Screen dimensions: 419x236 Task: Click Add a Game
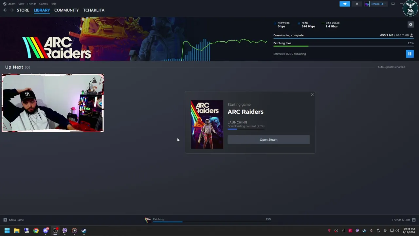(13, 220)
